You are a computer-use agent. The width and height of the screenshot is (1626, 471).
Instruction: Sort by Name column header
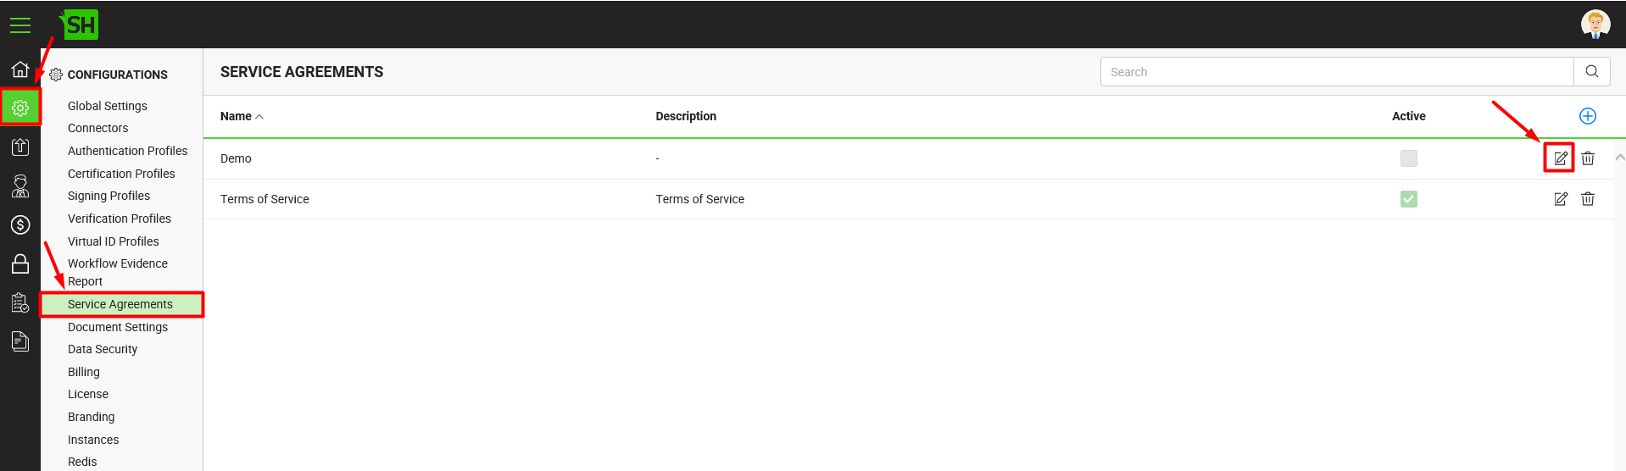tap(242, 116)
